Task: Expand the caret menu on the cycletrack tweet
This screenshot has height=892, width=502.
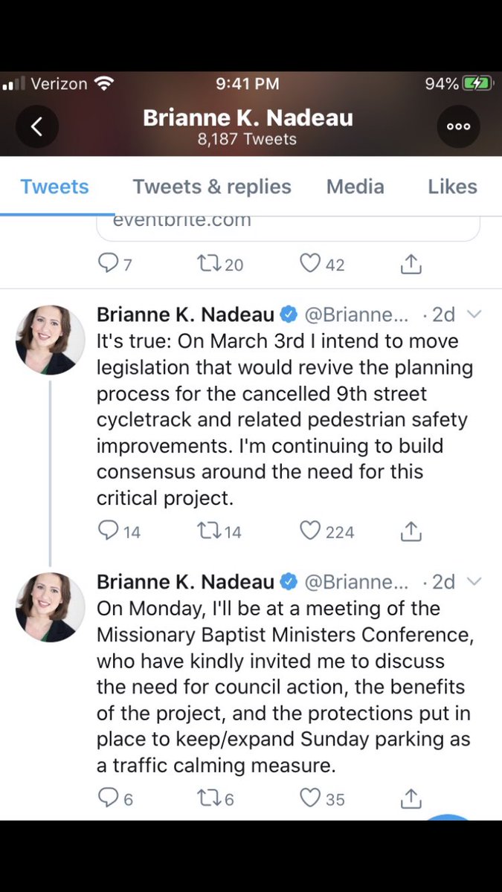Action: point(473,314)
